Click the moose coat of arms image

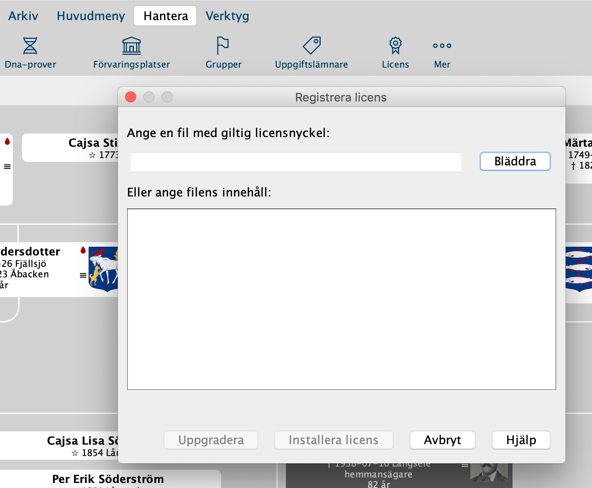pyautogui.click(x=104, y=270)
